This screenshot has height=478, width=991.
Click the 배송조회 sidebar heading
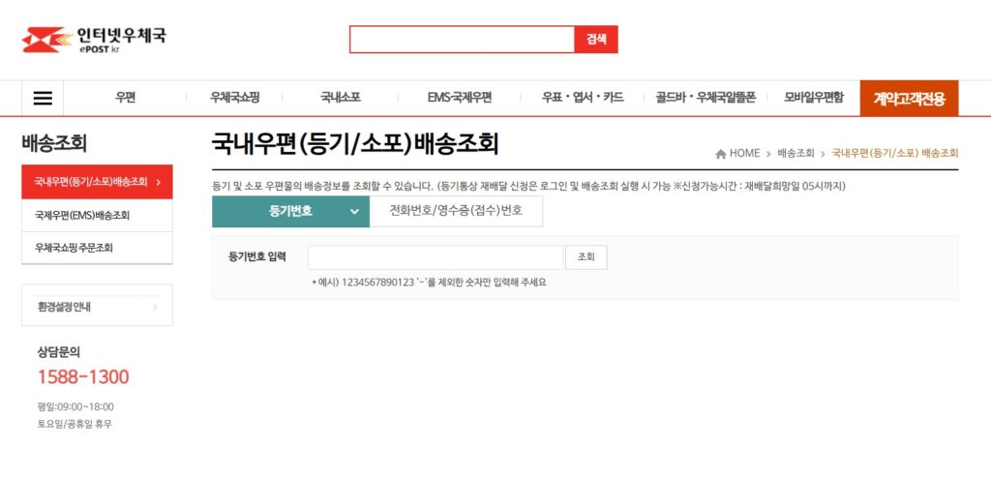pyautogui.click(x=54, y=143)
